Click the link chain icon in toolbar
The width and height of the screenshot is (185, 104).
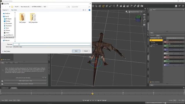135,6
